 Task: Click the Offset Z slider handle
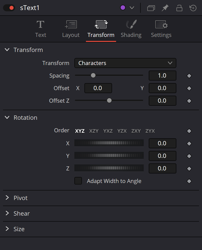(x=109, y=101)
